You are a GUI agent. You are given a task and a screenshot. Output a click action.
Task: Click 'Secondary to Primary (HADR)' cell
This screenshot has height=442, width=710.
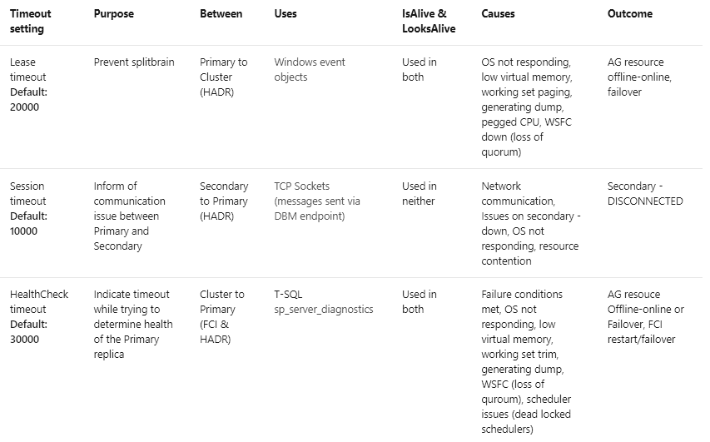[x=224, y=201]
